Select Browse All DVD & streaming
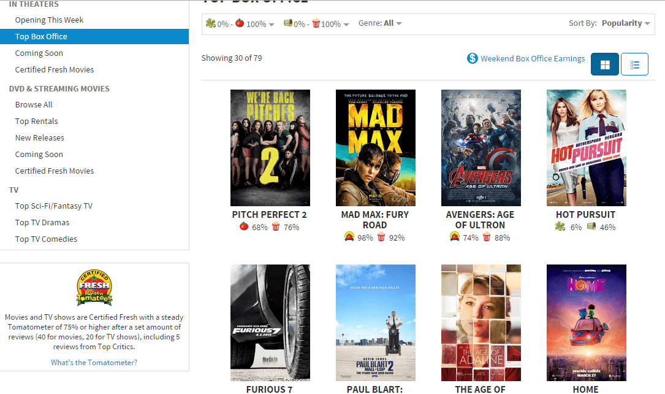The width and height of the screenshot is (665, 394). pyautogui.click(x=34, y=104)
